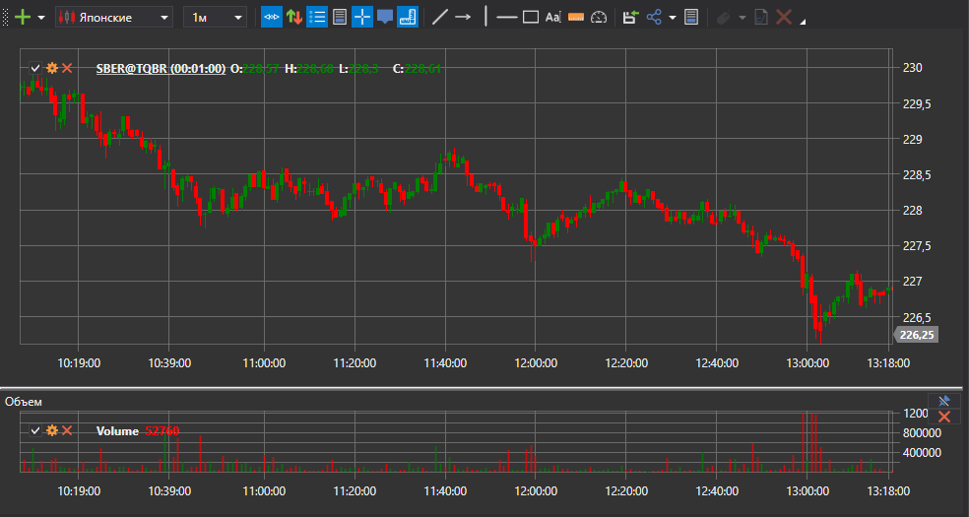Remove SBER@TQBR series with orange X
Screen dimensions: 969x517
pyautogui.click(x=67, y=68)
